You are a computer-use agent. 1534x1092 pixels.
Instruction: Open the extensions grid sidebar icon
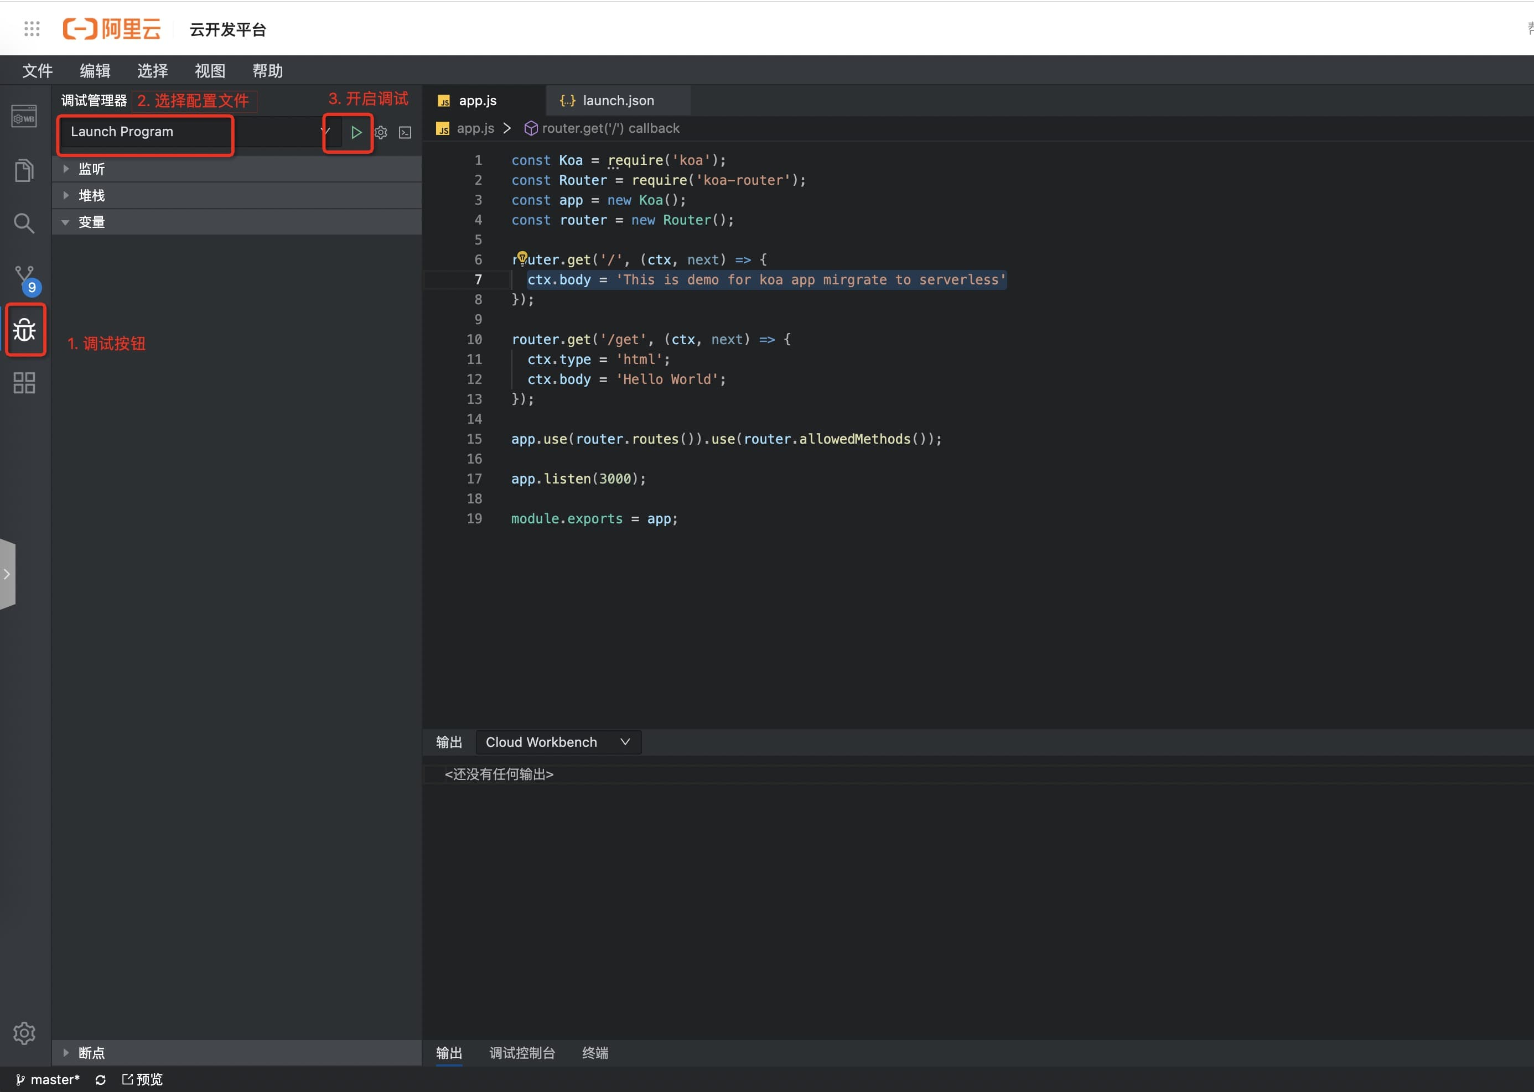24,383
